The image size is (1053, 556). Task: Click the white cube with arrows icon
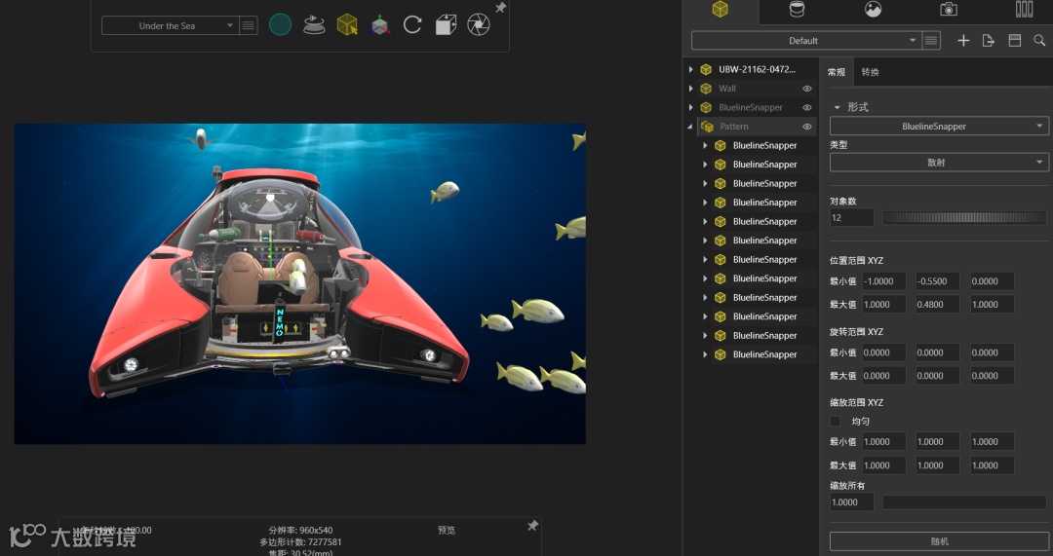pos(446,25)
